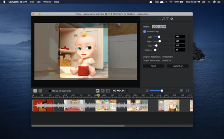Zoom out the timeline

coord(147,90)
